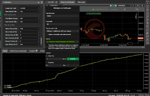The height and width of the screenshot is (96, 150).
Task: Stop the backtest with the stop button
Action: (x=138, y=6)
